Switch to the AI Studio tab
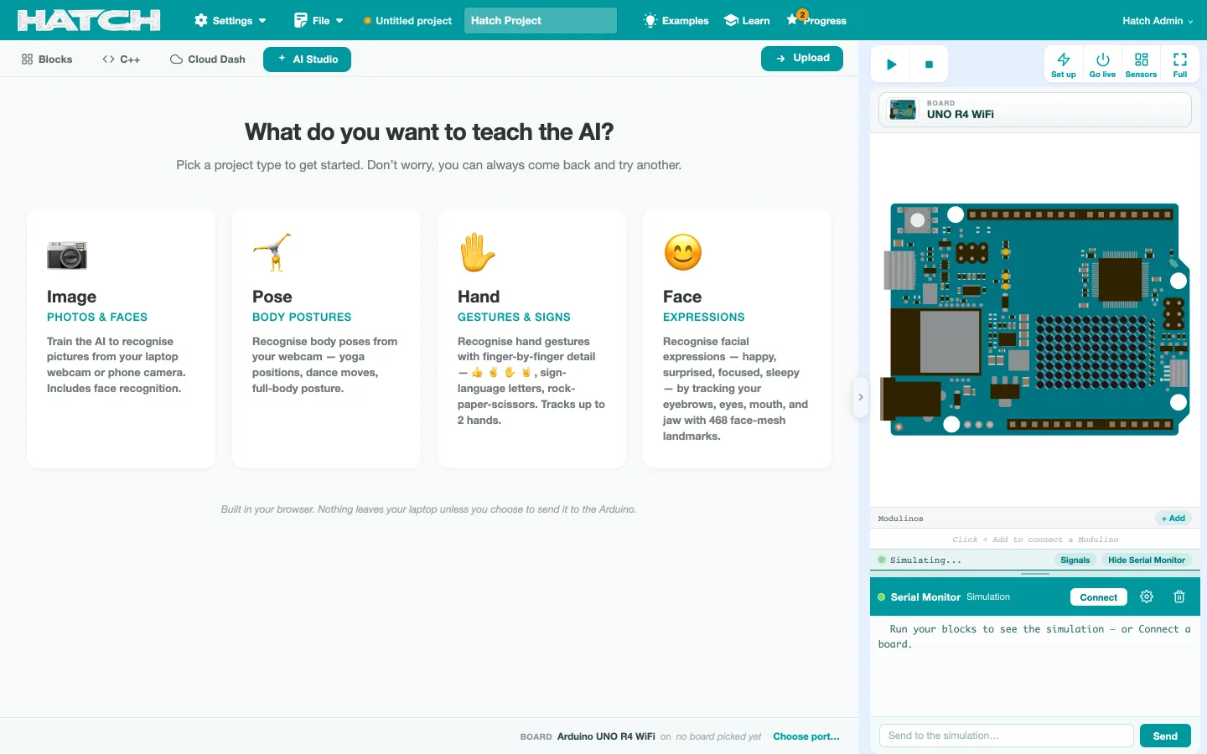The width and height of the screenshot is (1207, 754). pos(307,59)
